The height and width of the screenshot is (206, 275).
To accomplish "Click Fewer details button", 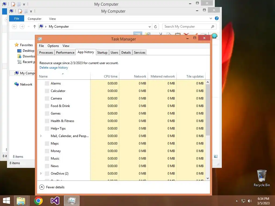I will pyautogui.click(x=52, y=187).
